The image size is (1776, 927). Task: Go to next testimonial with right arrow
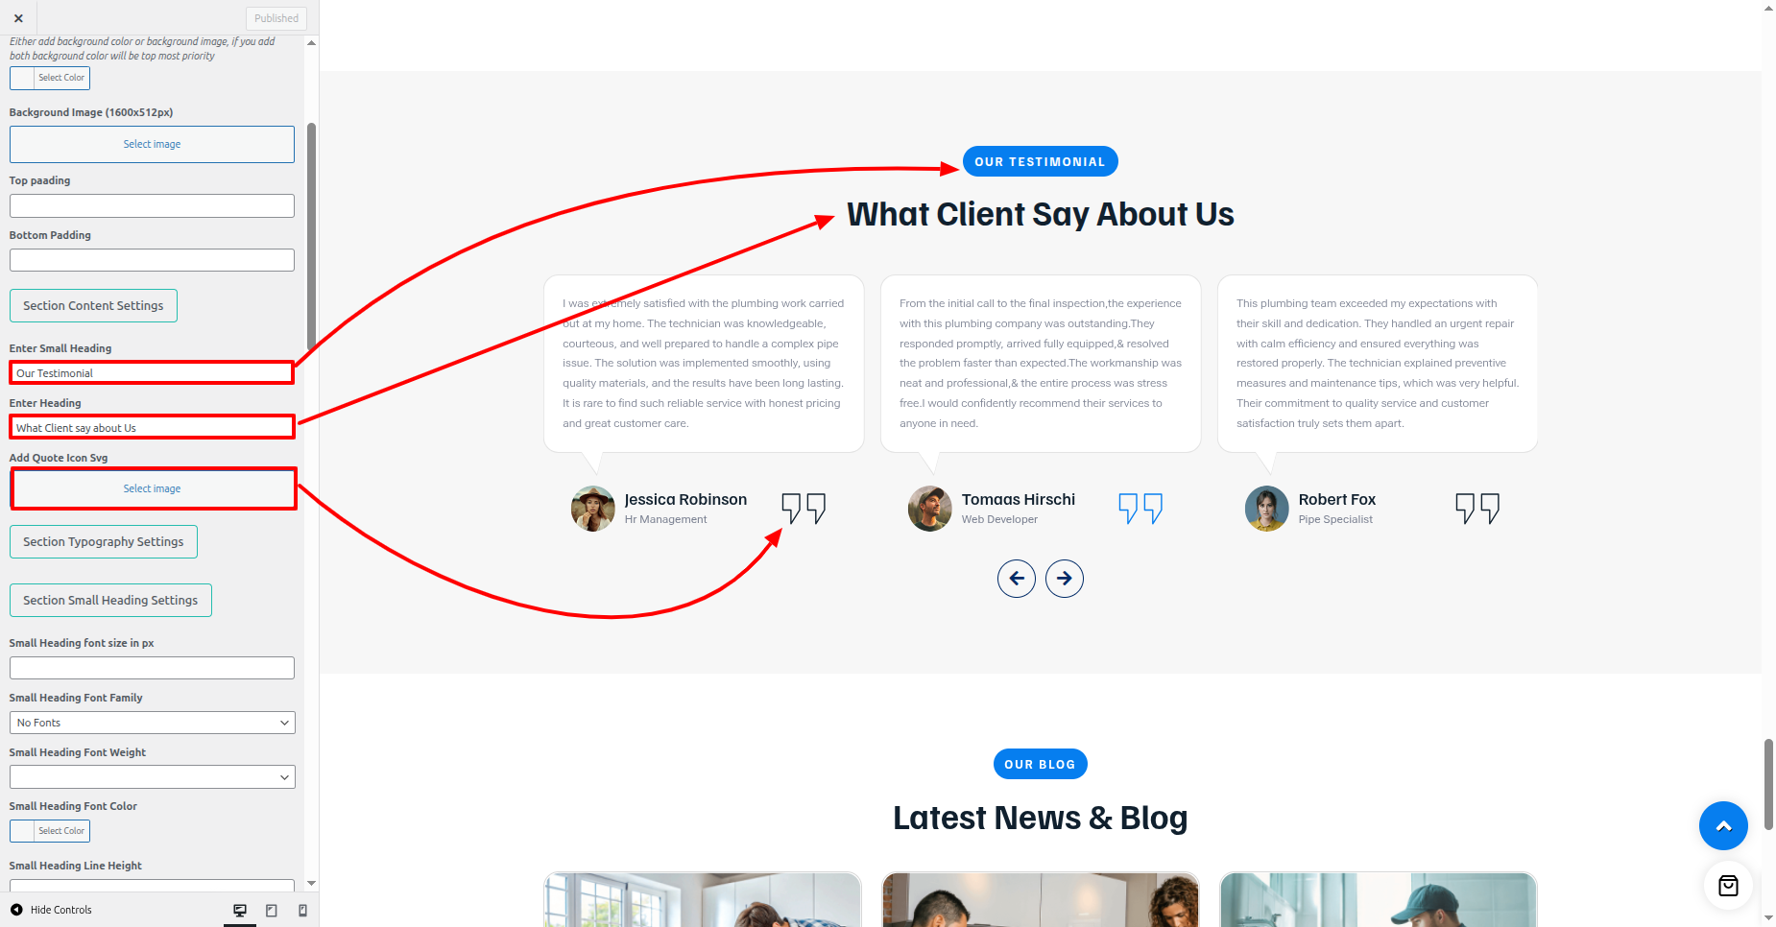click(x=1065, y=579)
